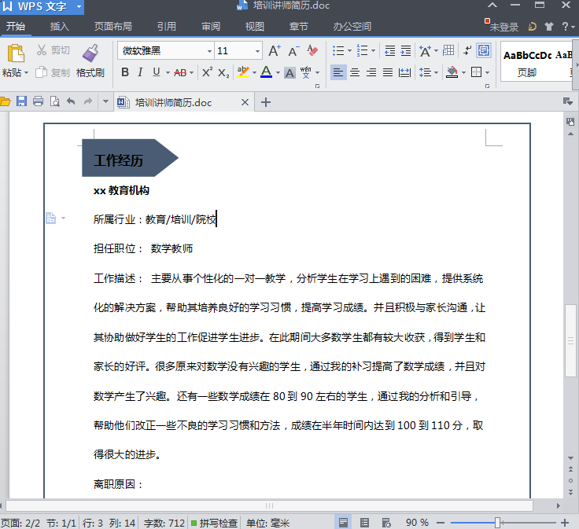
Task: Click the zoom slider handle
Action: pos(497,523)
